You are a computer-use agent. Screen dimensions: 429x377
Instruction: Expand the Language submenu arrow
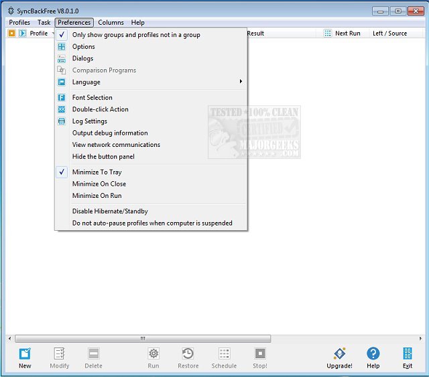click(241, 81)
